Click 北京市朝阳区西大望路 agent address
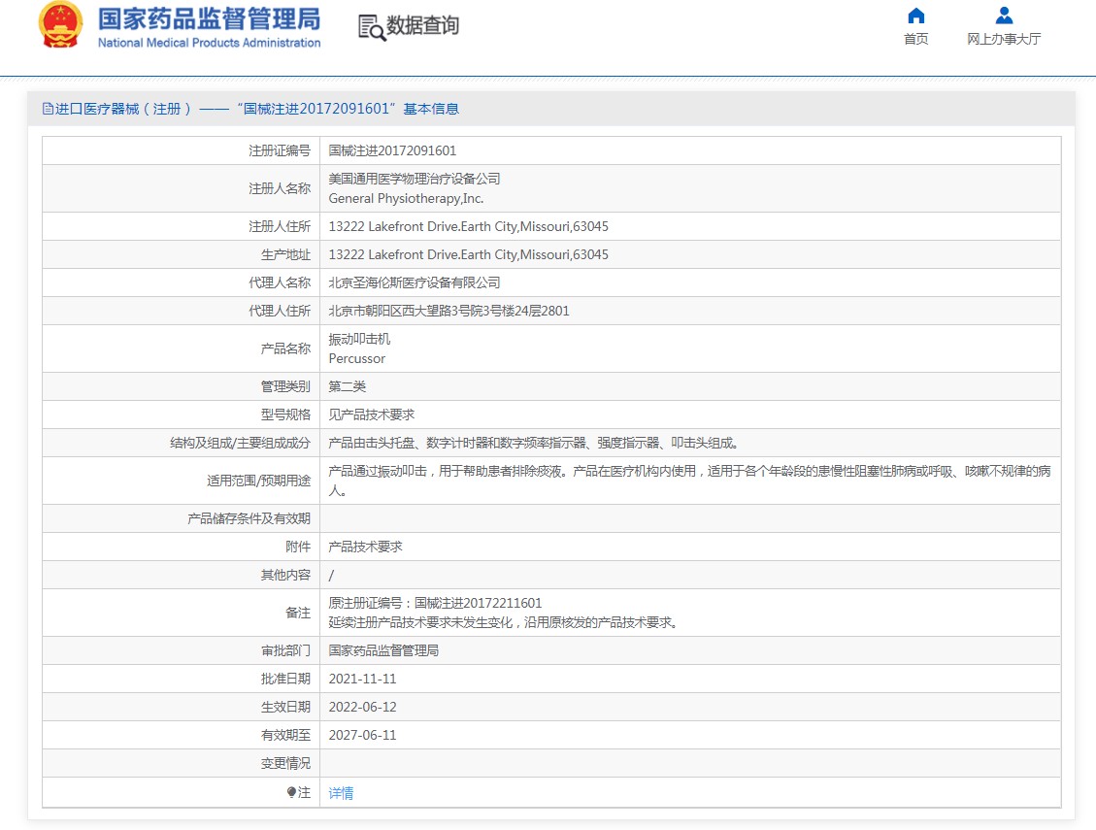Screen dimensions: 1096x830 coord(448,311)
